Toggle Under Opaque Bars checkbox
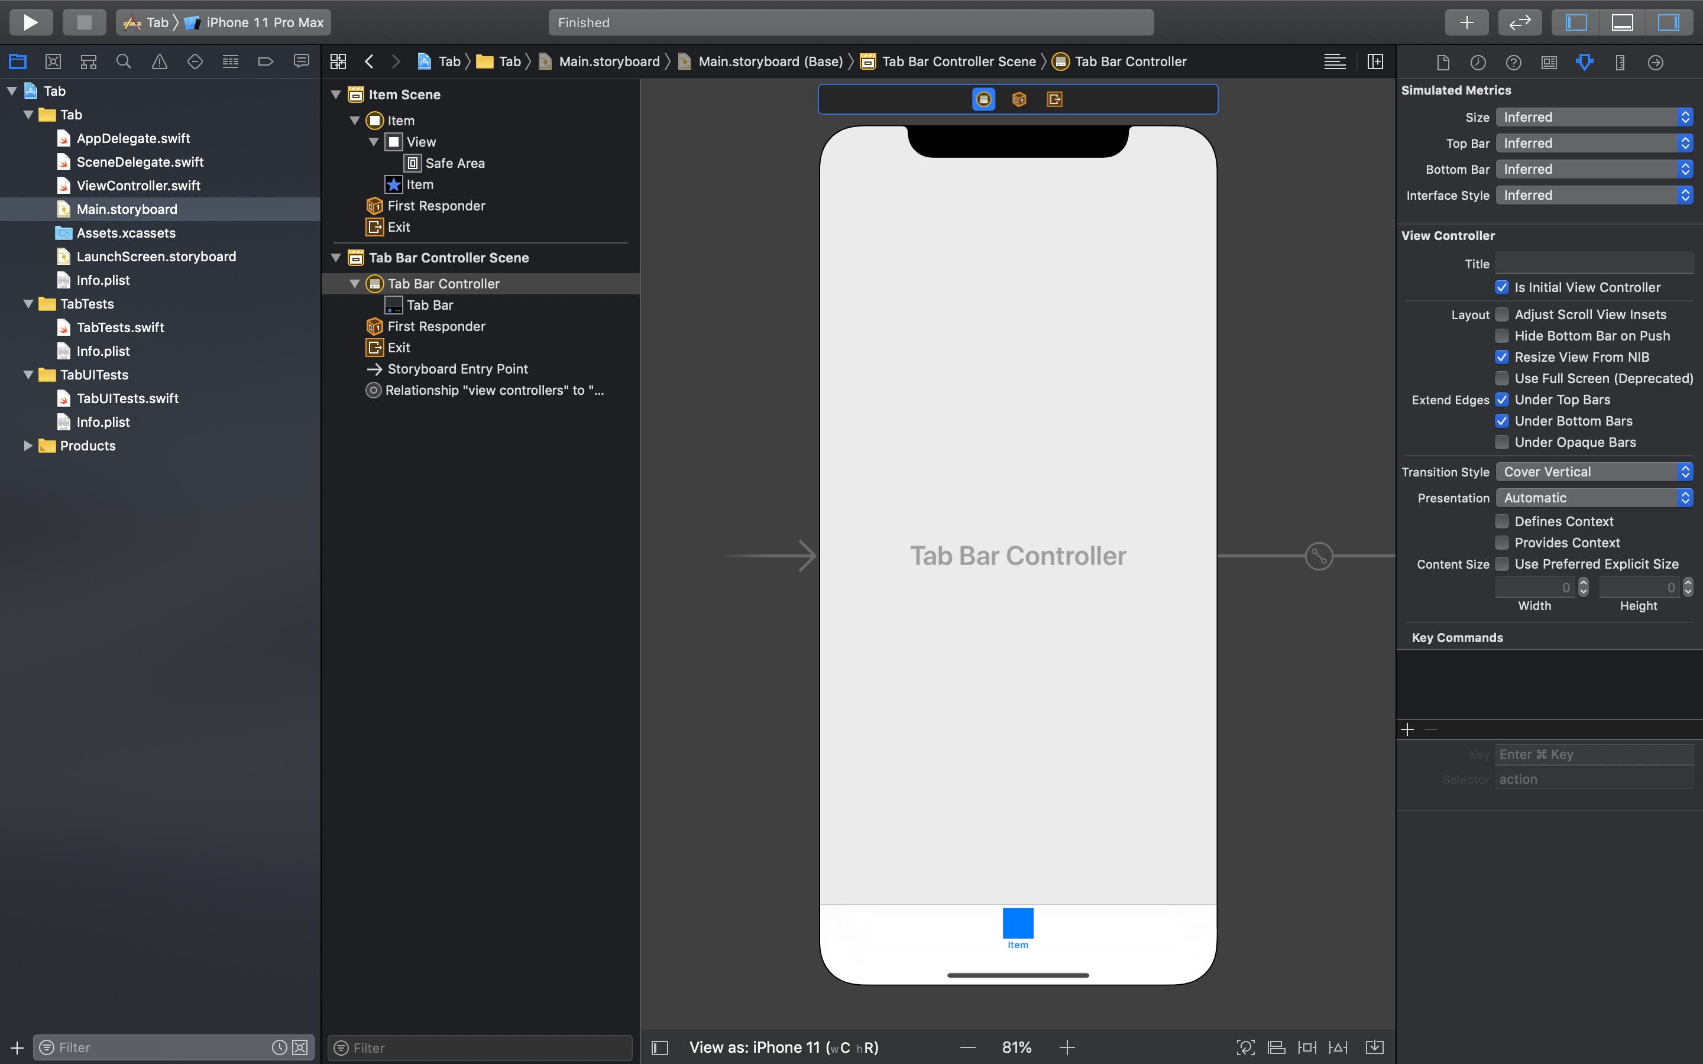This screenshot has height=1064, width=1703. coord(1502,442)
